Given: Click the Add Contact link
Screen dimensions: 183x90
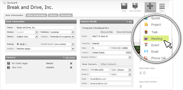Looking at the screenshot, I should tap(70, 57).
